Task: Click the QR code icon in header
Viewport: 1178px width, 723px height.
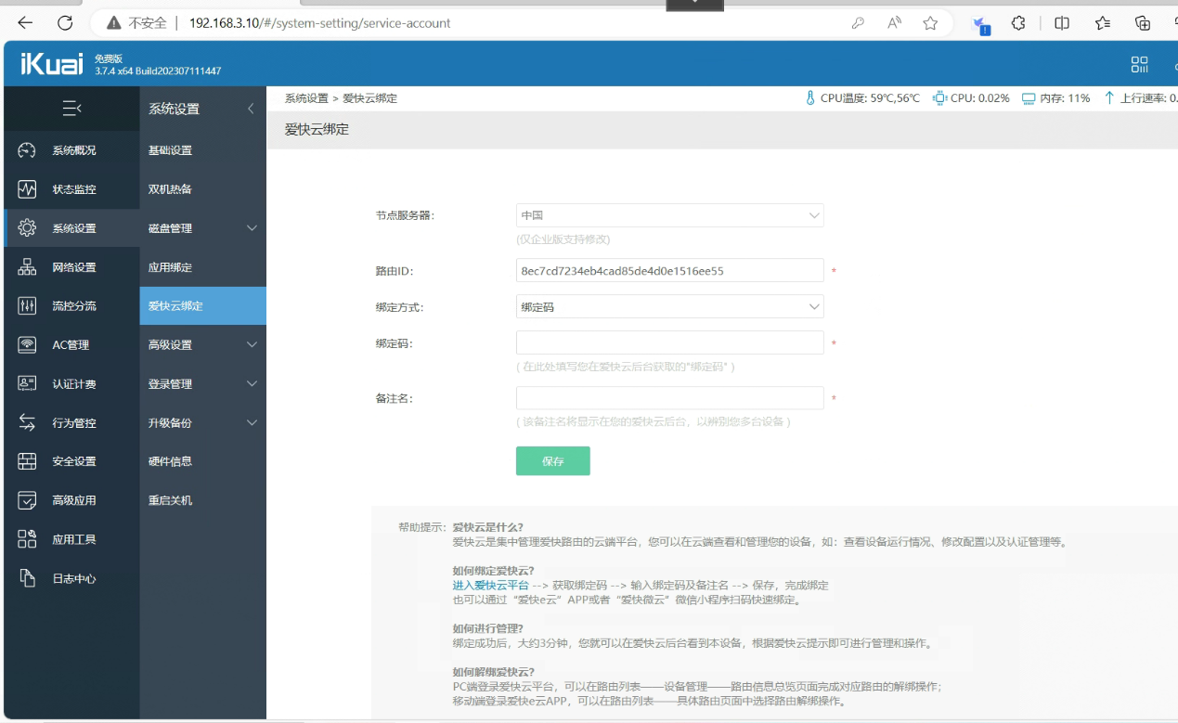Action: (x=1139, y=64)
